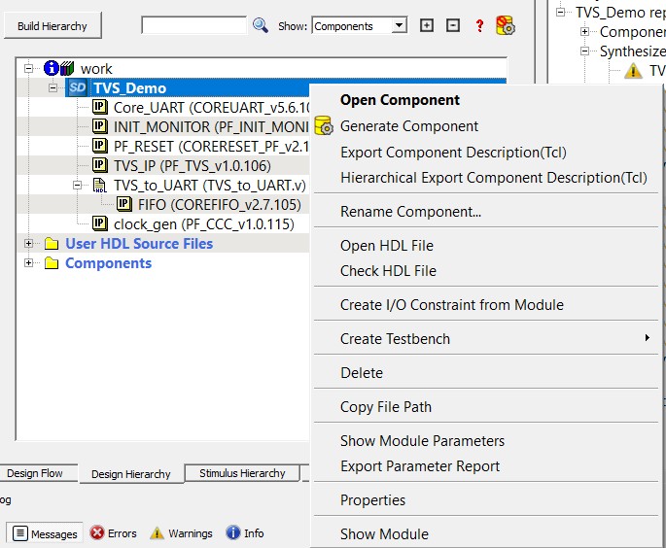Collapse the TVS_to_UART tree node
Screen dimensions: 666x548
pyautogui.click(x=79, y=185)
